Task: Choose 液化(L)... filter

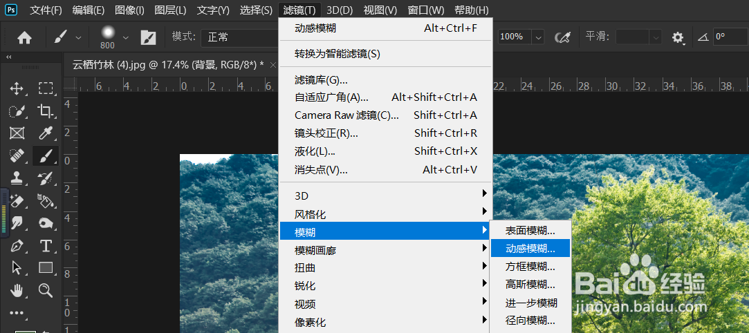Action: pyautogui.click(x=385, y=151)
